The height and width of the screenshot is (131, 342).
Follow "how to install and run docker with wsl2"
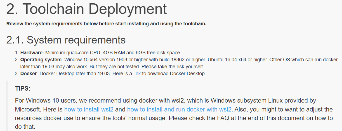[x=179, y=109]
